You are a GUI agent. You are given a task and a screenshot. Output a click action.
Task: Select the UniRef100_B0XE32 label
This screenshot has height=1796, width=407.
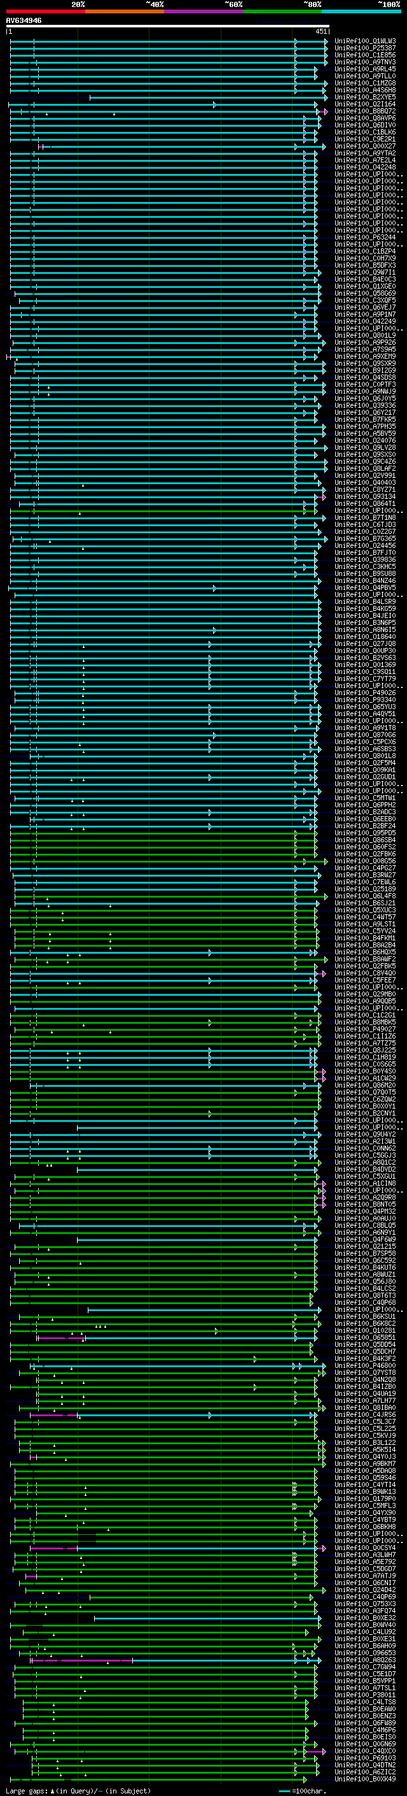click(365, 1618)
